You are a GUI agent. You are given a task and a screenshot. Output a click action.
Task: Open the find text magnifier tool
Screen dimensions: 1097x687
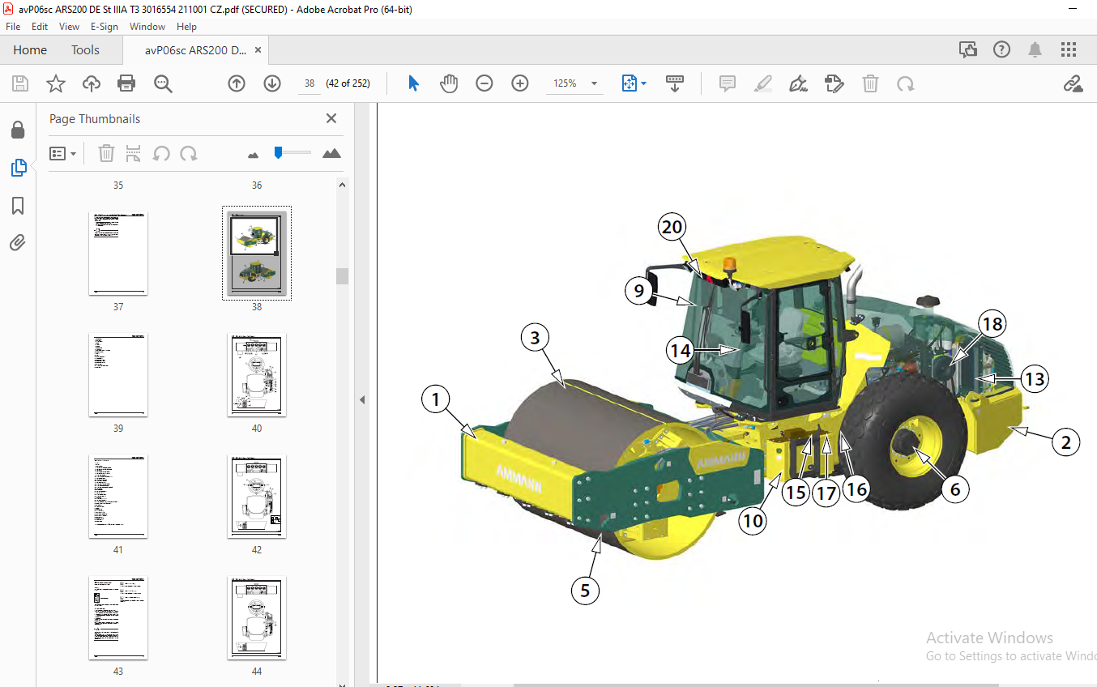click(163, 83)
